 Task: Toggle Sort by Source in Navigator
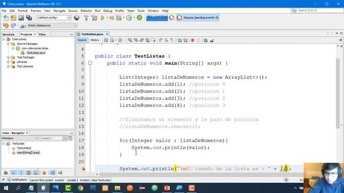(x=60, y=173)
